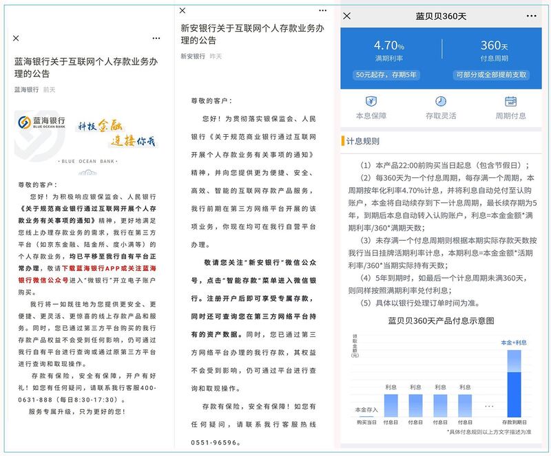Tap the 周期付息 calendar icon

pyautogui.click(x=510, y=102)
